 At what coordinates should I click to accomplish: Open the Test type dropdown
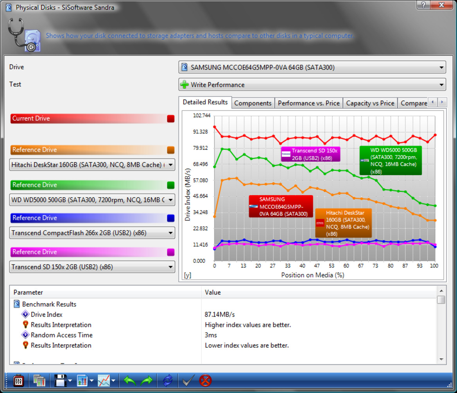[312, 85]
